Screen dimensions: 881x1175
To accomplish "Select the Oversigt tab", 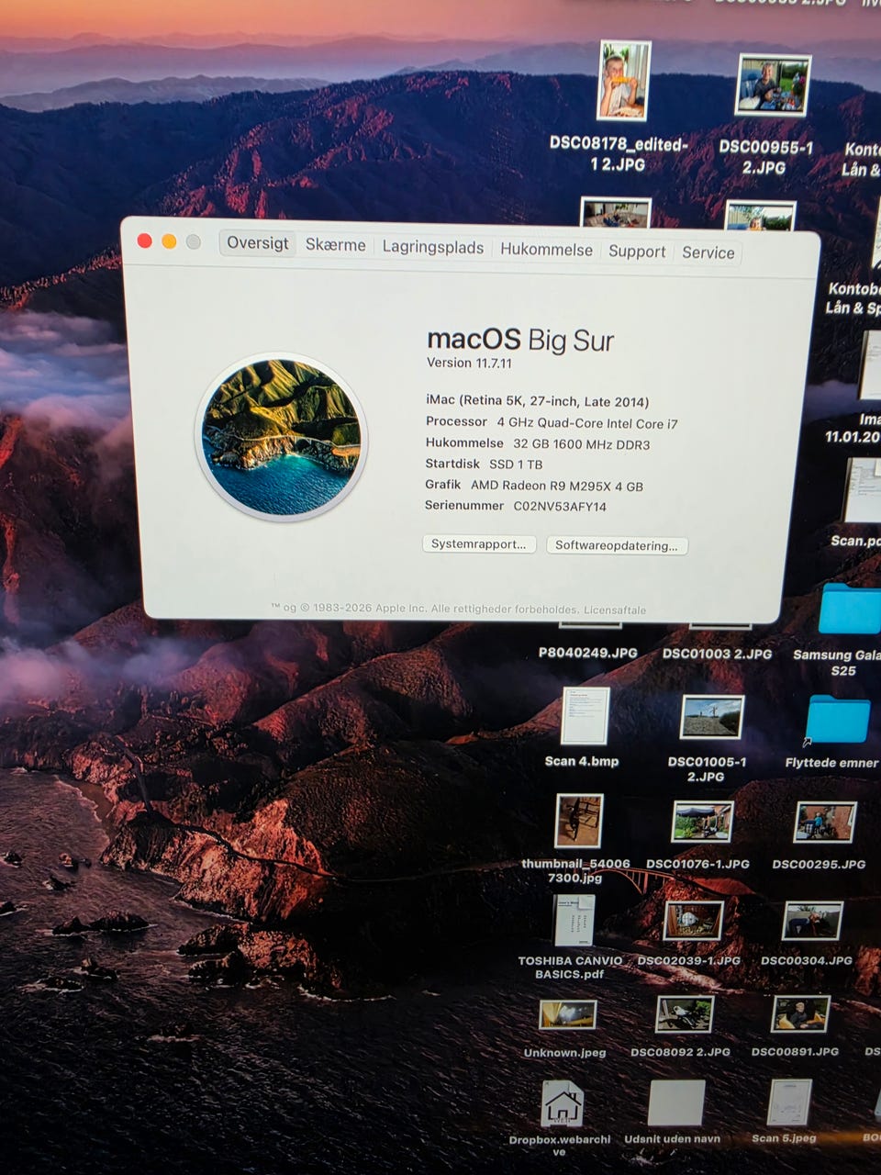I will pos(257,243).
